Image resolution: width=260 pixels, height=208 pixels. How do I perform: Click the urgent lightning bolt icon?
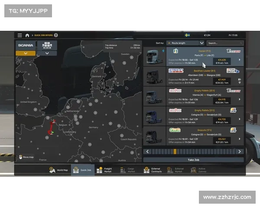coord(163,51)
